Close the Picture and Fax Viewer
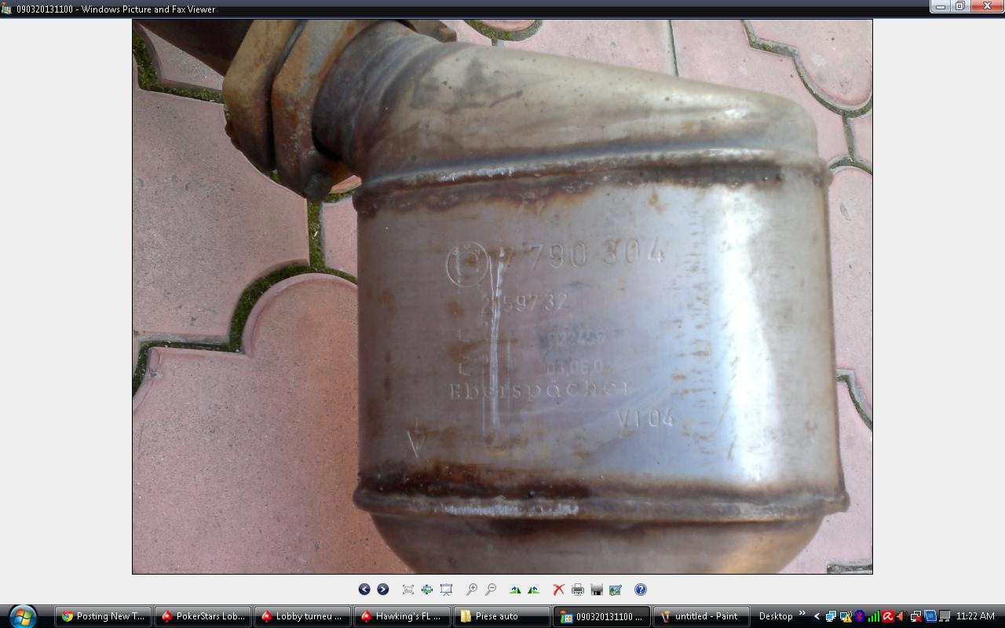1005x628 pixels. click(x=987, y=6)
